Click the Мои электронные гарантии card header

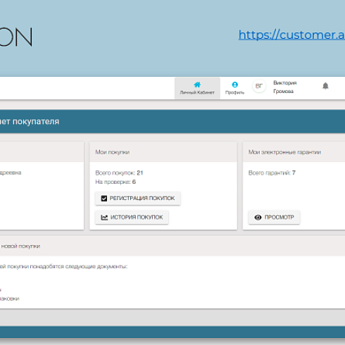point(294,152)
